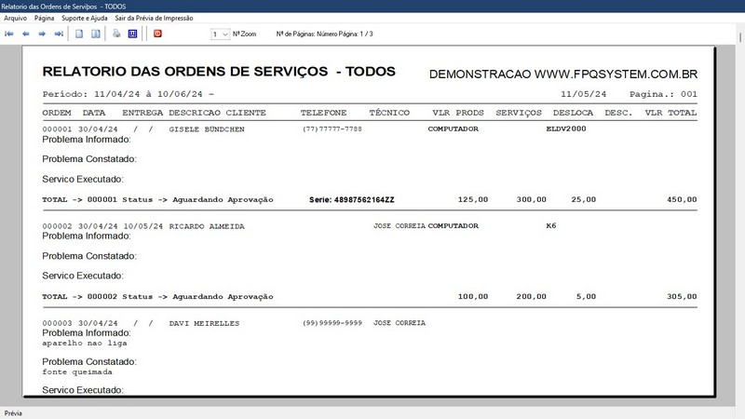This screenshot has width=745, height=419.
Task: Click the VLR PRODS column header
Action: [x=458, y=113]
